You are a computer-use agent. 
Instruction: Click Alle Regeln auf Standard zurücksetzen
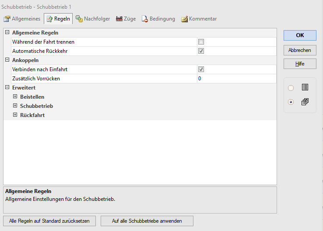pyautogui.click(x=49, y=221)
